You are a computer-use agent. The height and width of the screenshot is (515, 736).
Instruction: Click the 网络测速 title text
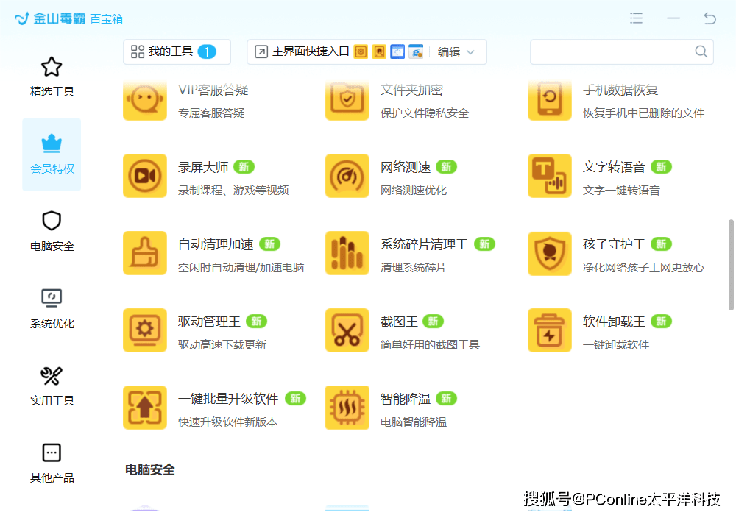pos(406,167)
